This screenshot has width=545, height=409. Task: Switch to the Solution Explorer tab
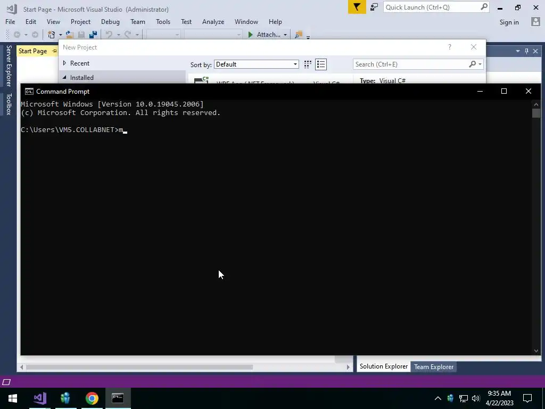383,366
